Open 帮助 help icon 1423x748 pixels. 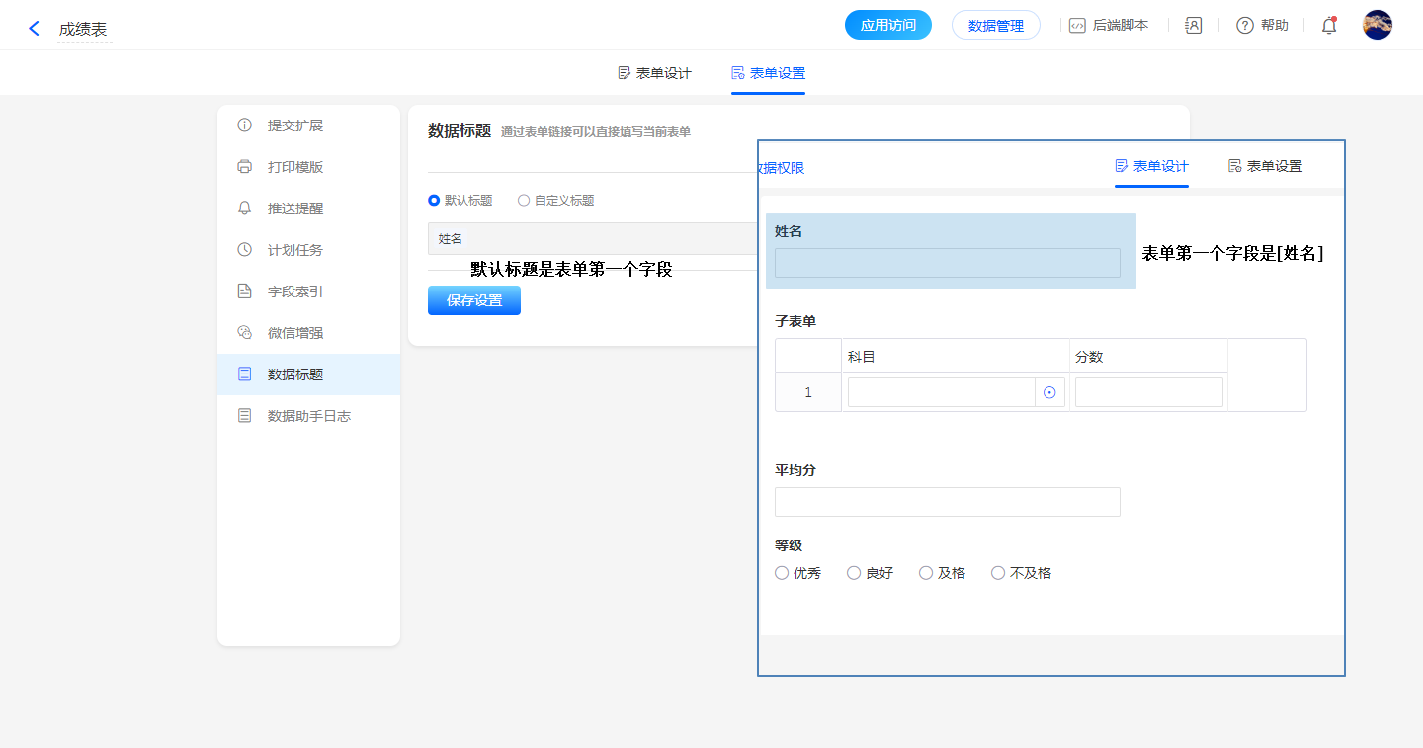(x=1245, y=26)
